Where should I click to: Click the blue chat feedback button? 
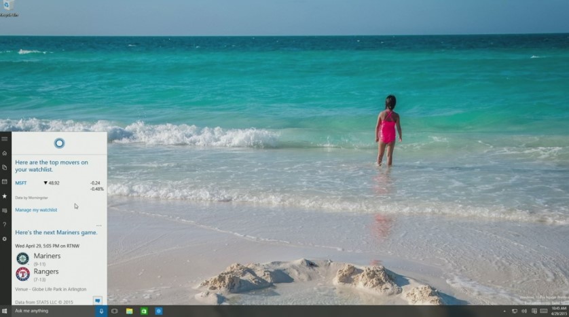98,300
